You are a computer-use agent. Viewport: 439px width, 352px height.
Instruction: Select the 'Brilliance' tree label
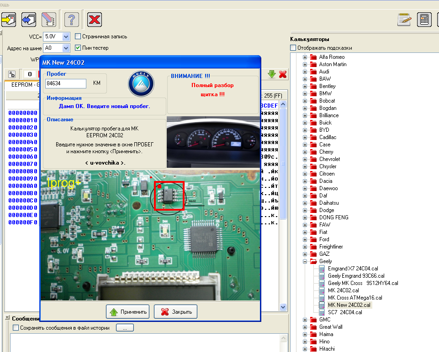point(329,115)
